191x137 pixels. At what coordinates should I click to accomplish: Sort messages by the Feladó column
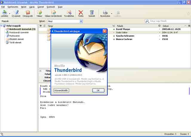pos(136,26)
